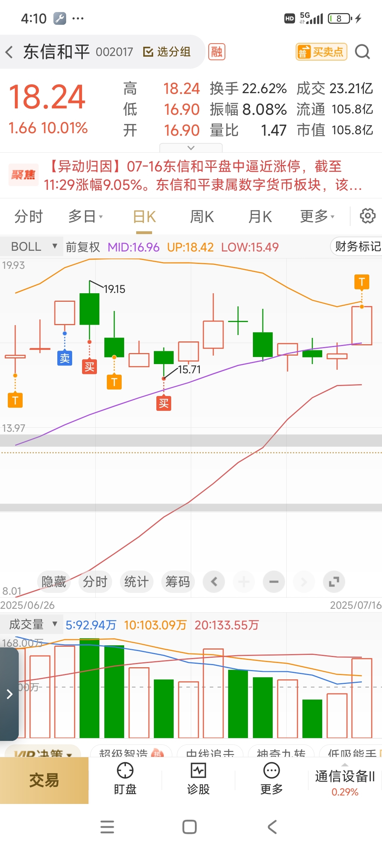Open the 多日 dropdown tab
This screenshot has height=850, width=382.
[85, 216]
